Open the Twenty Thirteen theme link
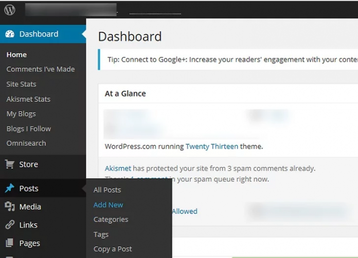 211,146
